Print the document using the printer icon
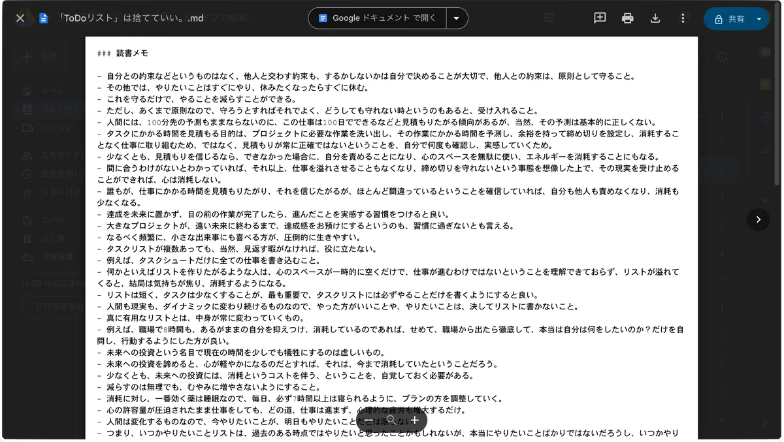 pos(628,18)
